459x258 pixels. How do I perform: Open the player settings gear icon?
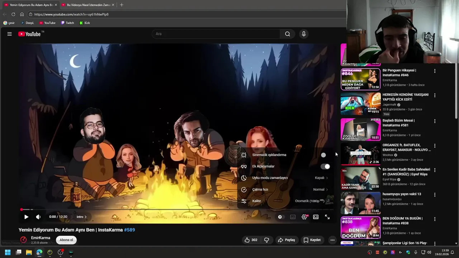(304, 217)
